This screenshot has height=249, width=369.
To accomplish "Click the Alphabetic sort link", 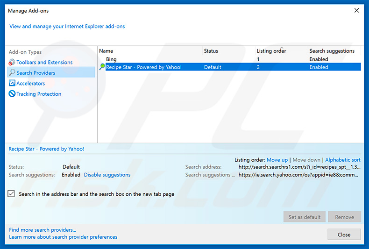I will pyautogui.click(x=343, y=160).
